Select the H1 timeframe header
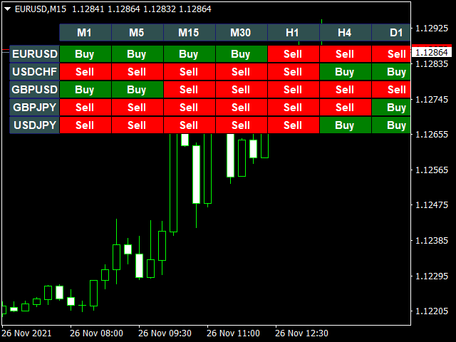 [x=294, y=33]
